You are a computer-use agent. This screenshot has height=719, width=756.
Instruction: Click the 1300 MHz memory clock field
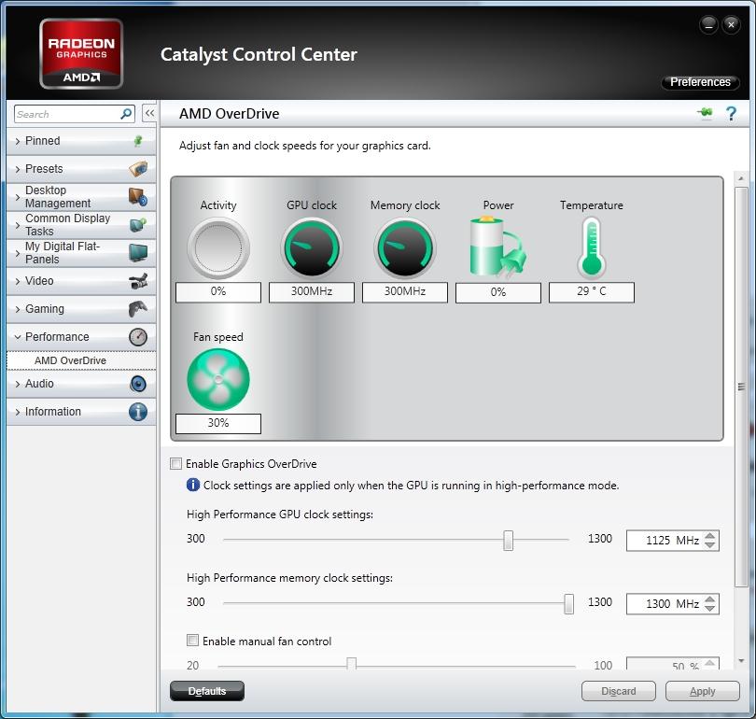click(673, 604)
